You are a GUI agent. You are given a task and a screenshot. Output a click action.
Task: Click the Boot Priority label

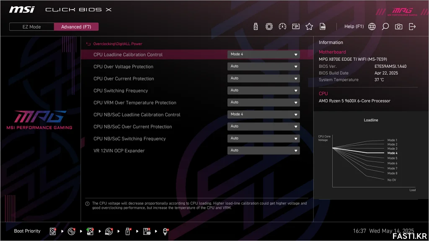(x=27, y=231)
